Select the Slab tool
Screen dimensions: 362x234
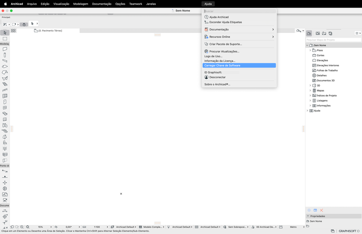click(5, 67)
